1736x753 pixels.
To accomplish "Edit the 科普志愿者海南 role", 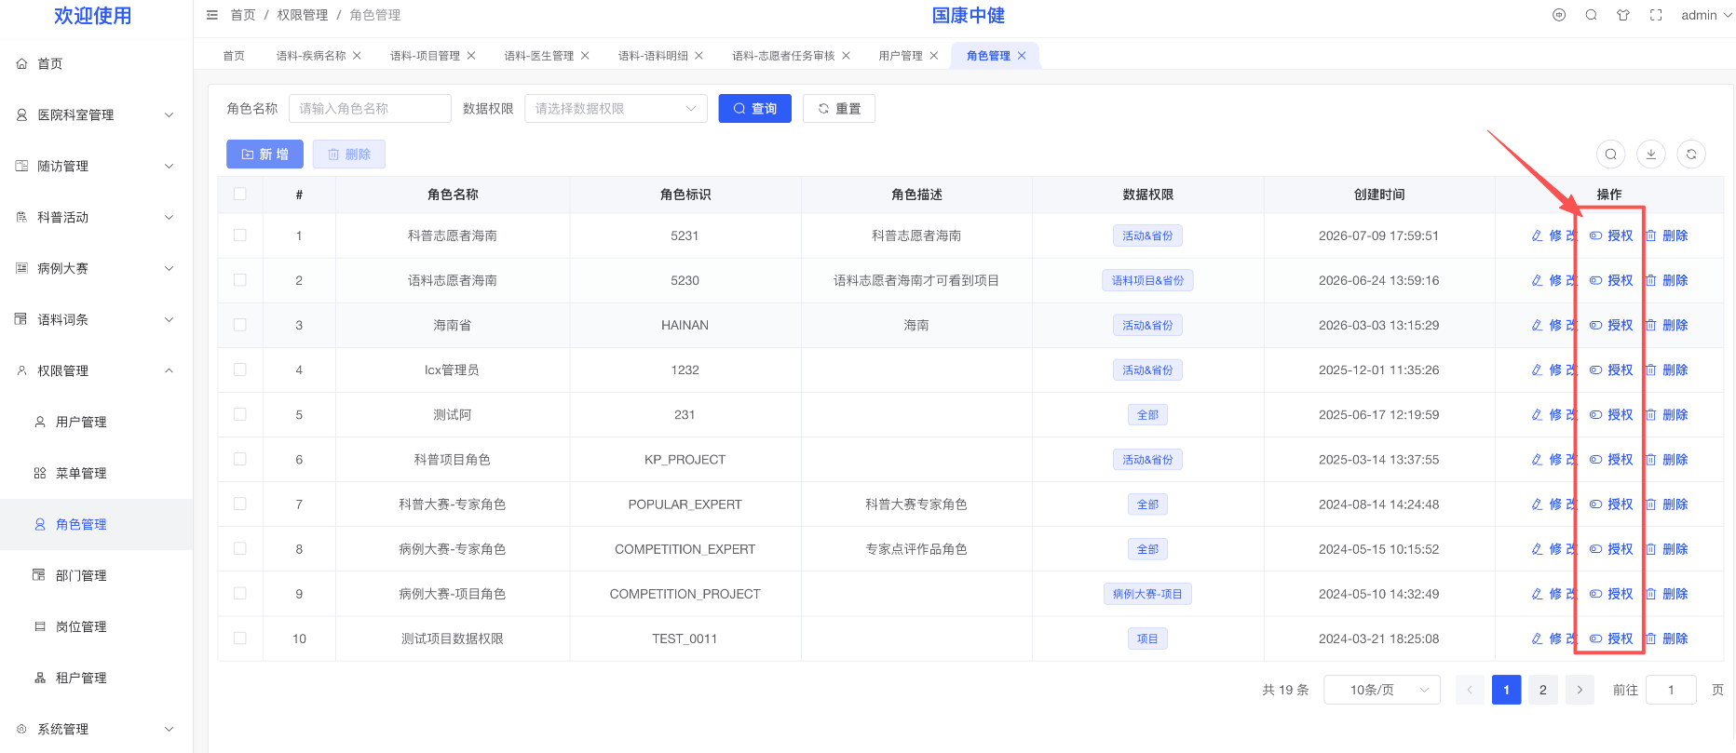I will pos(1553,236).
